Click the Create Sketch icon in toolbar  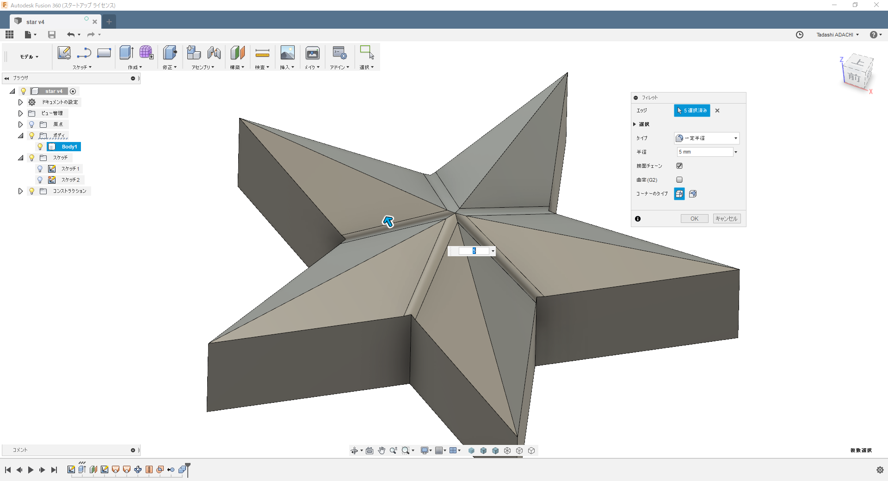point(64,53)
